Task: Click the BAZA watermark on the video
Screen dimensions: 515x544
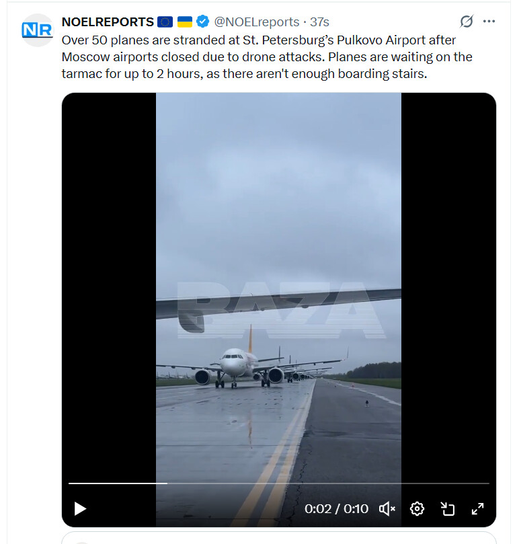Action: click(281, 310)
